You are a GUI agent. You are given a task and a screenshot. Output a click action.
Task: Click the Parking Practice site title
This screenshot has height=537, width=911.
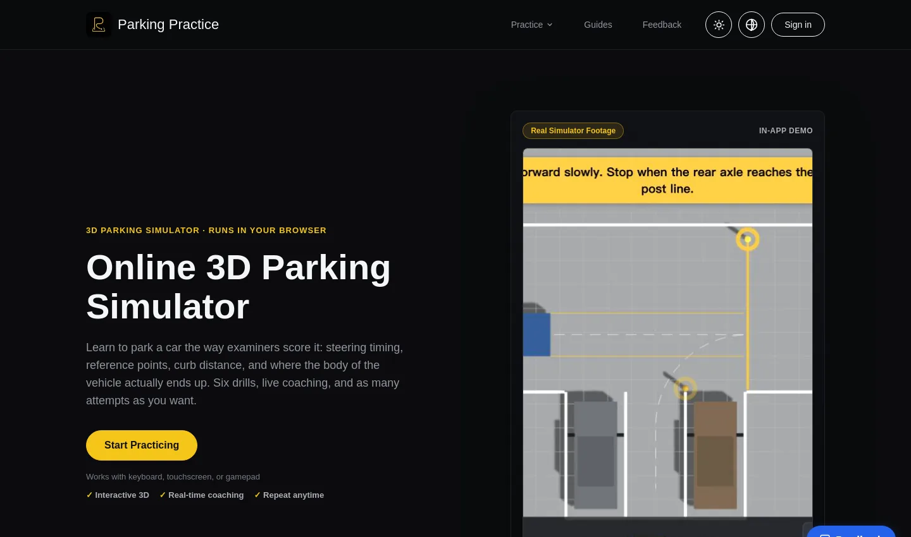pos(168,25)
